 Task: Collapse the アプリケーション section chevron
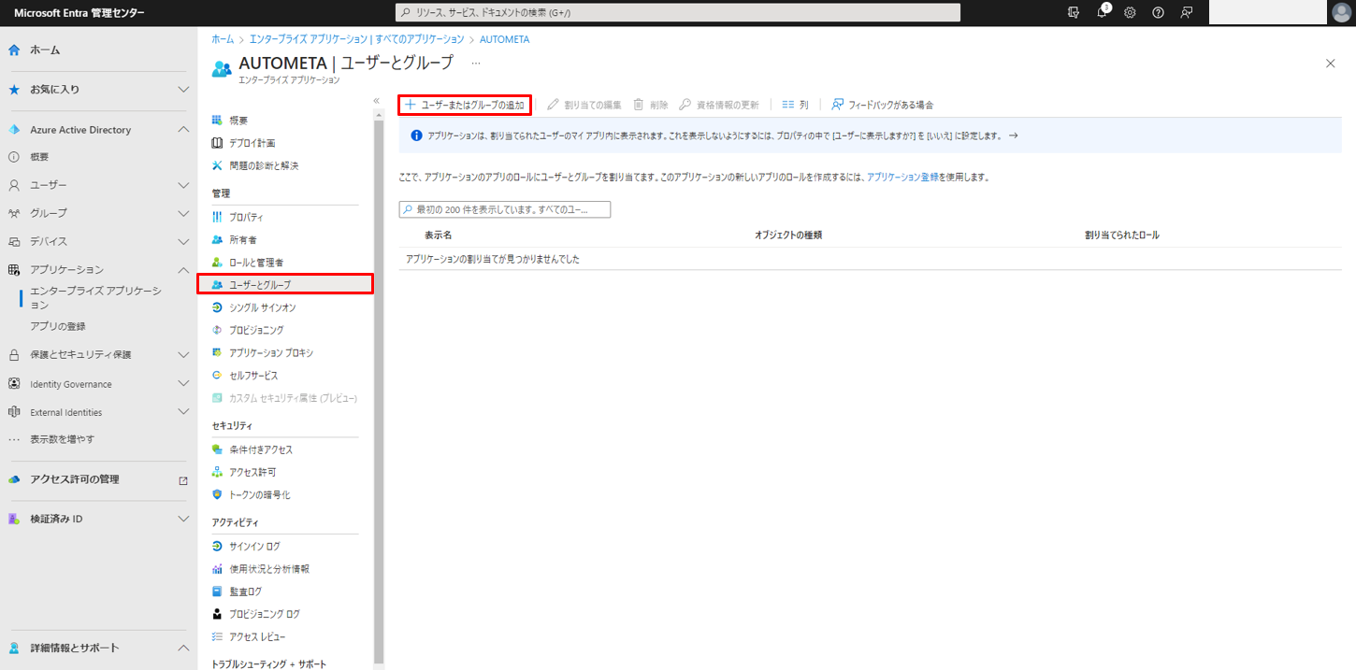coord(183,269)
